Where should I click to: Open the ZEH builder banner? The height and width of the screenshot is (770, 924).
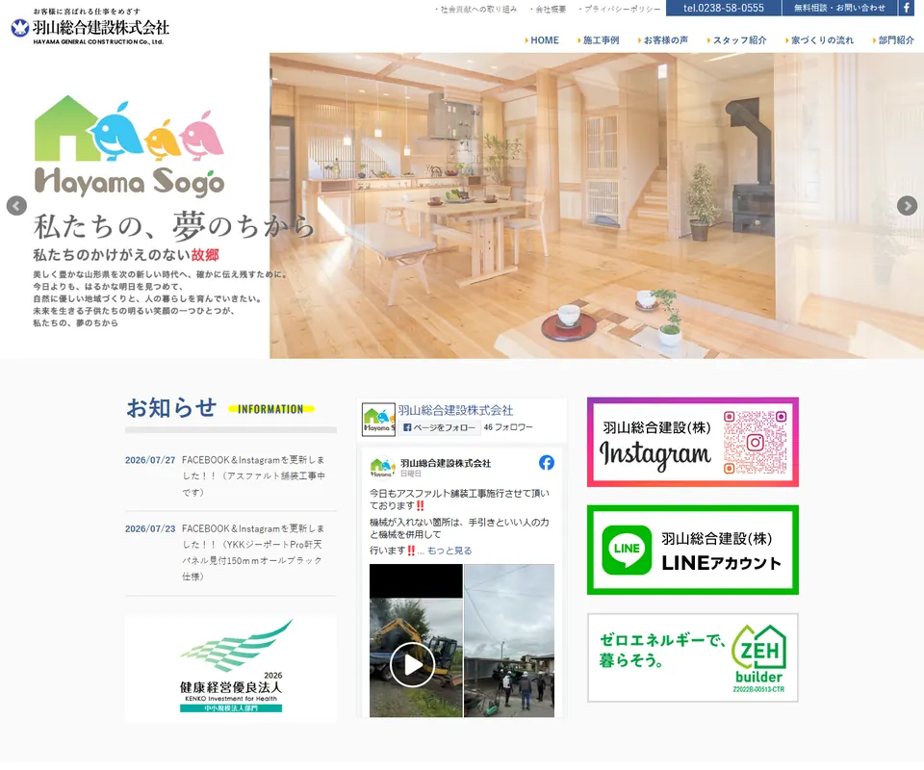coord(692,657)
